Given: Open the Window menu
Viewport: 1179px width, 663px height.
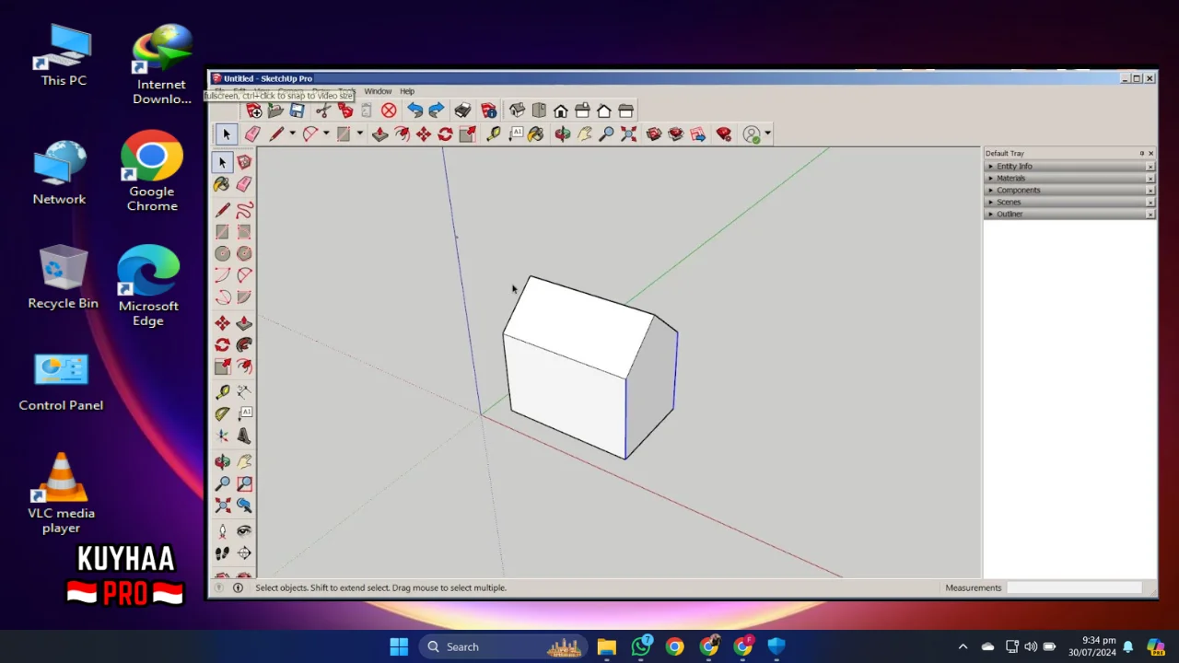Looking at the screenshot, I should (x=378, y=91).
